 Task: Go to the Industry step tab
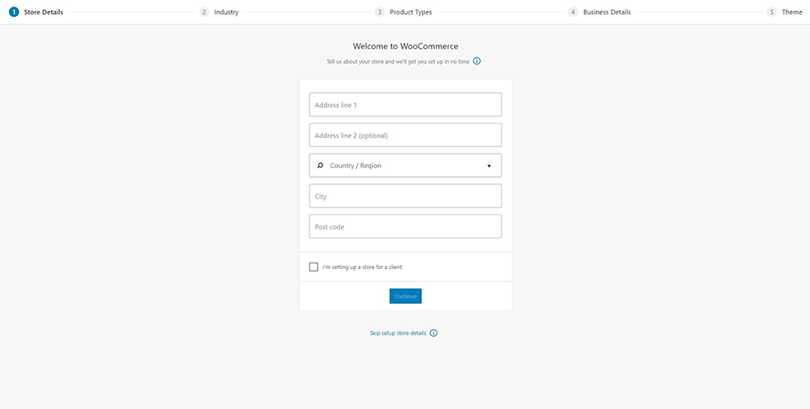[226, 12]
